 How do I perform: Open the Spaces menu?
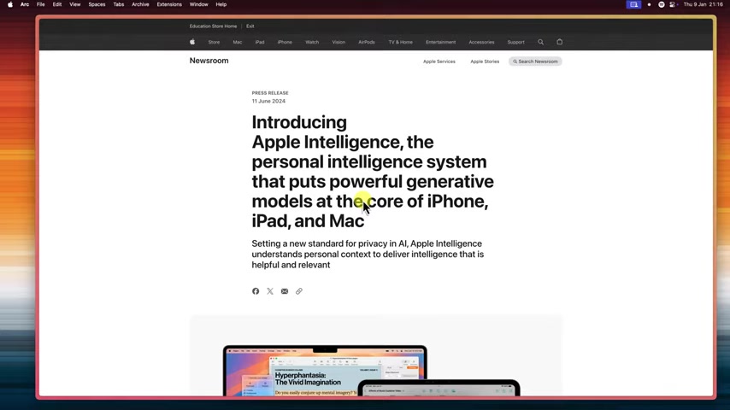coord(97,4)
